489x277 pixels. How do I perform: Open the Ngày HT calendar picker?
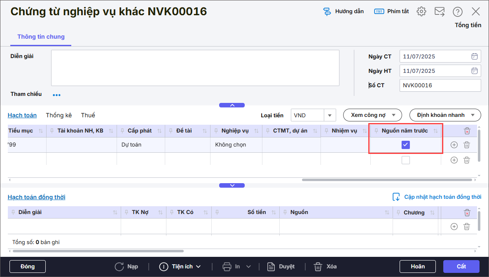tap(474, 71)
